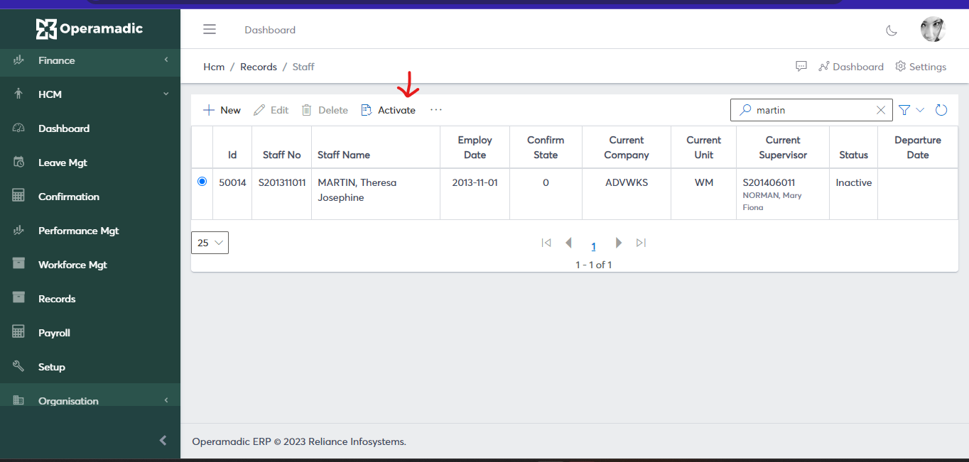
Task: Sort by Current Supervisor column header
Action: tap(783, 148)
